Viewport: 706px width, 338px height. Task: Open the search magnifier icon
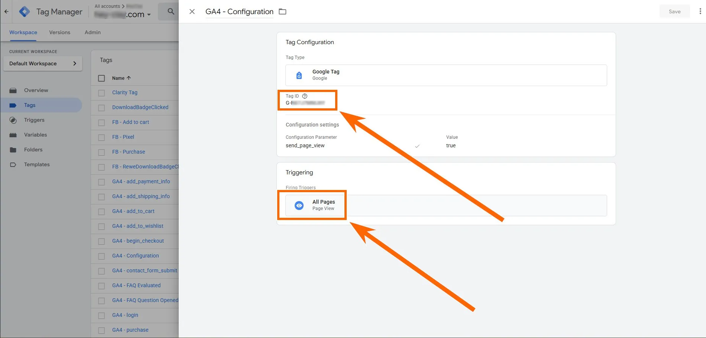coord(171,12)
